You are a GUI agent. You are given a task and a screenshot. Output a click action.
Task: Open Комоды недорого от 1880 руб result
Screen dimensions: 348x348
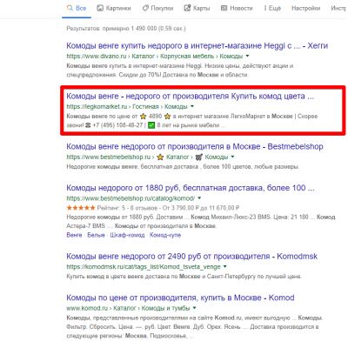coord(191,188)
